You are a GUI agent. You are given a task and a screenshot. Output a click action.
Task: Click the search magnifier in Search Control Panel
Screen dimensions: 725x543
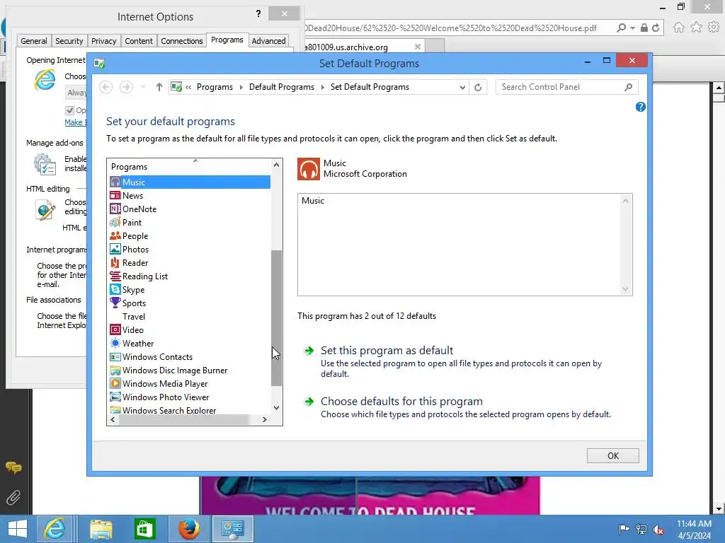[x=628, y=87]
